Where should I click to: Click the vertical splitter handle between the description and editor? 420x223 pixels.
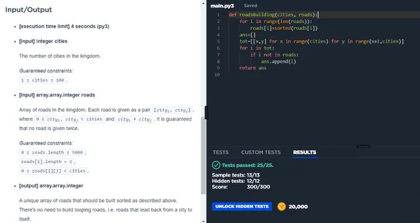(206, 112)
